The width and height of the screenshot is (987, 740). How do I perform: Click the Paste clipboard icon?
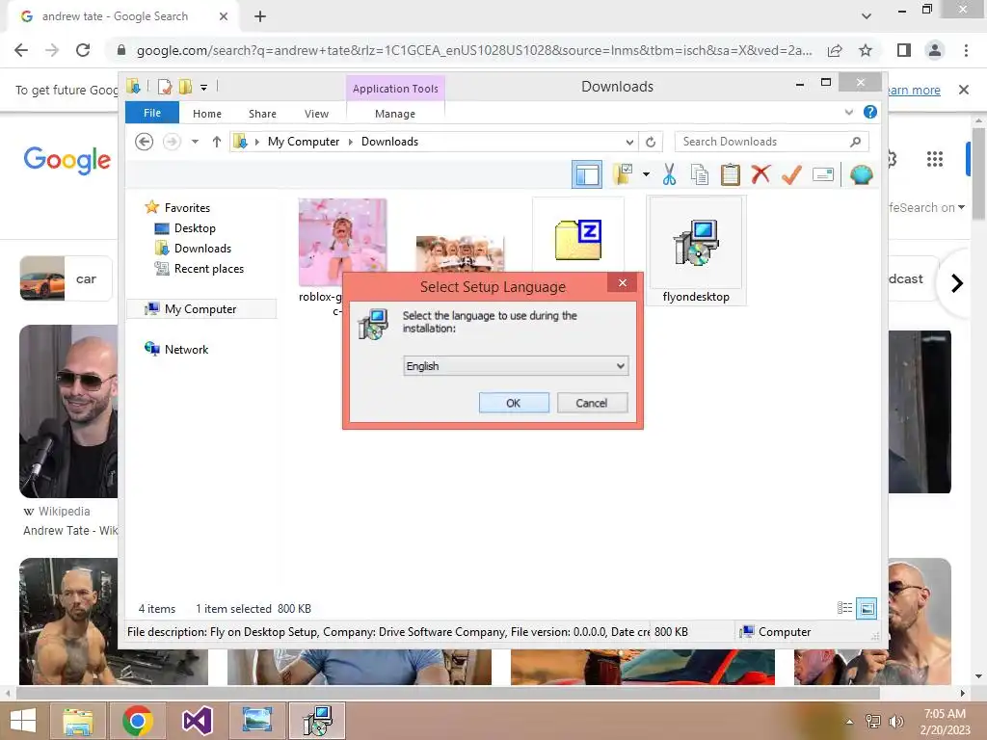point(731,174)
